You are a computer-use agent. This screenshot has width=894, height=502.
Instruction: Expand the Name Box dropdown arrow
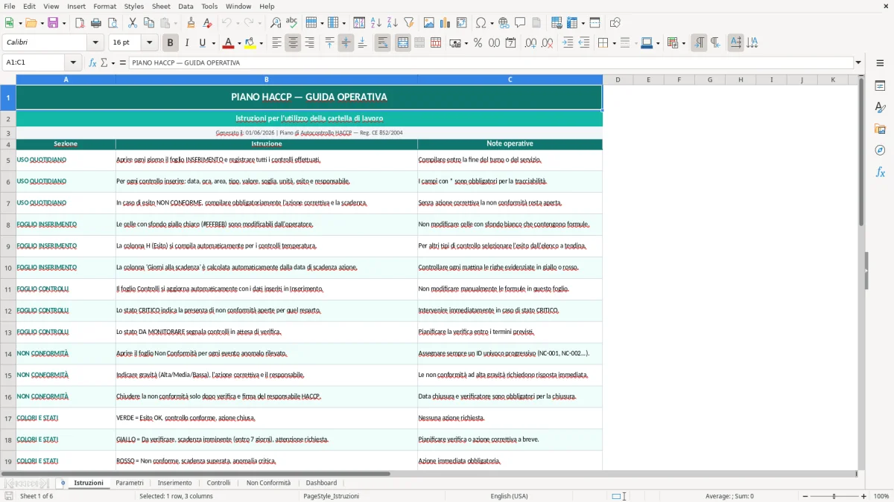point(73,62)
